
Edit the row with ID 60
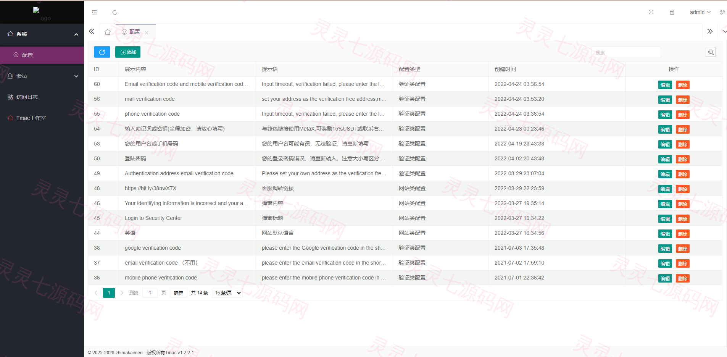[x=665, y=85]
